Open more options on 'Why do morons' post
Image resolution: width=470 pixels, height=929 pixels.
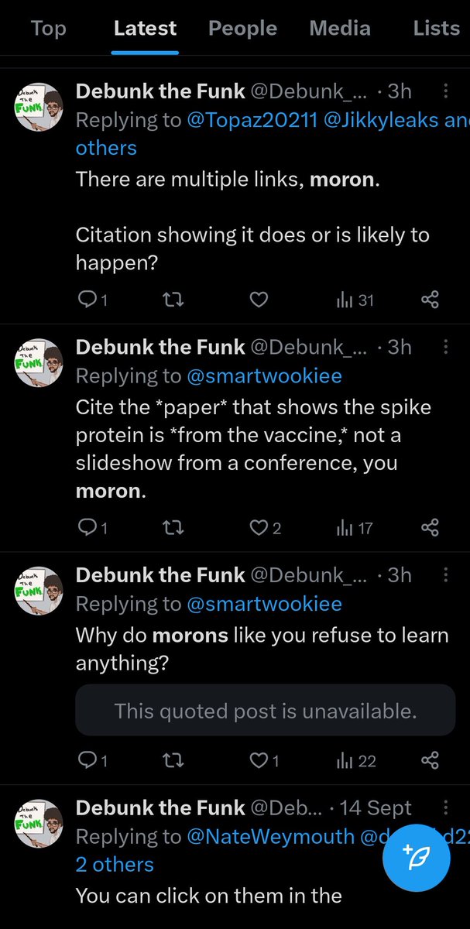click(x=445, y=575)
